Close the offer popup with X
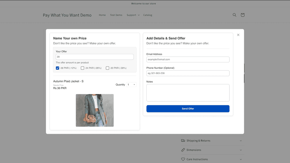The width and height of the screenshot is (290, 163). click(x=238, y=35)
